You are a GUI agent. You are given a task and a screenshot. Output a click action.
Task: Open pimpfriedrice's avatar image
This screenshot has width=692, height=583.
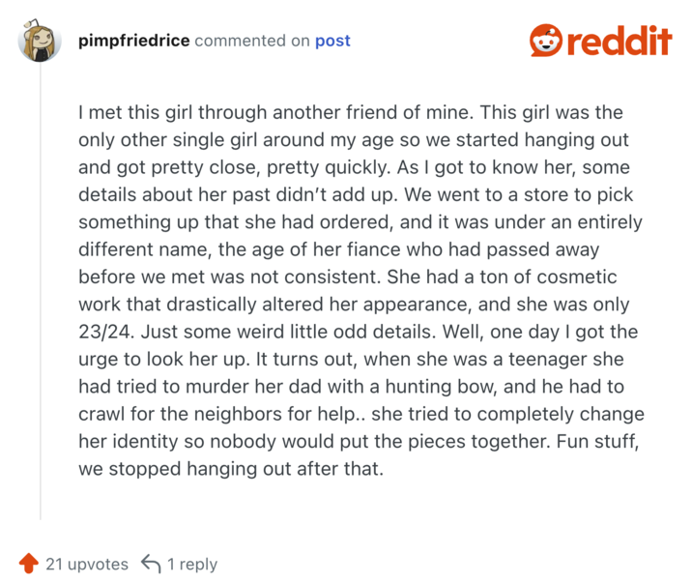pyautogui.click(x=40, y=42)
